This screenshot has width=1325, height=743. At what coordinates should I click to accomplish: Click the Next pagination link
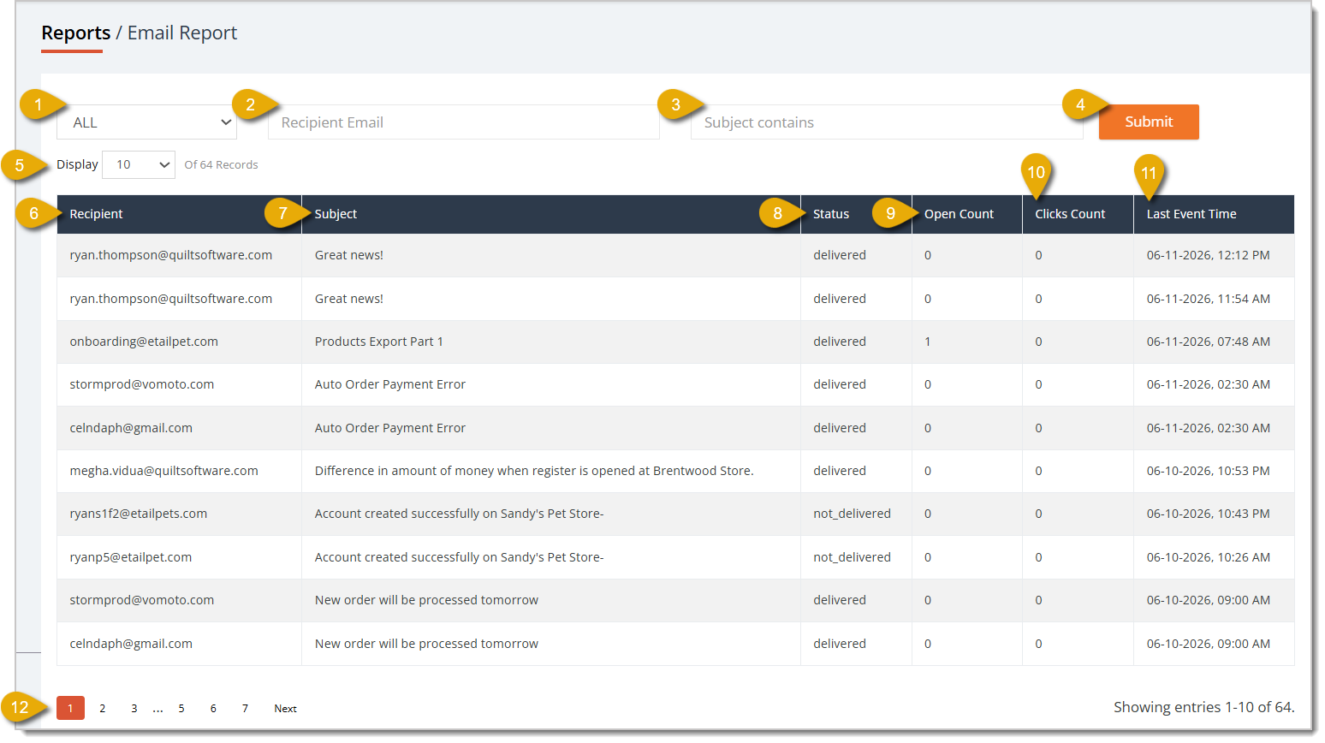point(285,708)
